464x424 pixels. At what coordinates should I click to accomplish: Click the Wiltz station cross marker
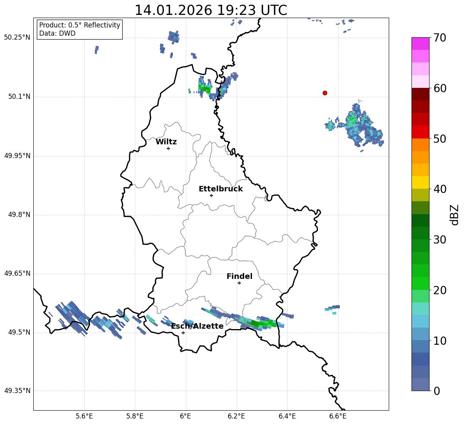pos(168,148)
